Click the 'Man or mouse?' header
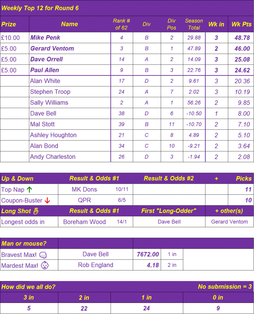This screenshot has height=314, width=254. point(24,243)
